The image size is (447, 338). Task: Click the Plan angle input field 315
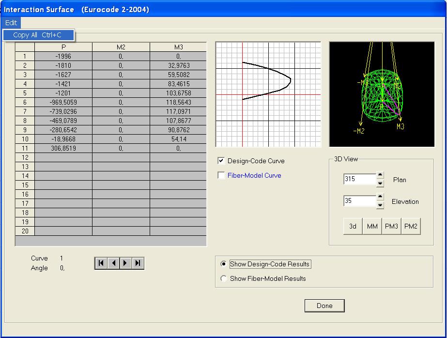360,179
